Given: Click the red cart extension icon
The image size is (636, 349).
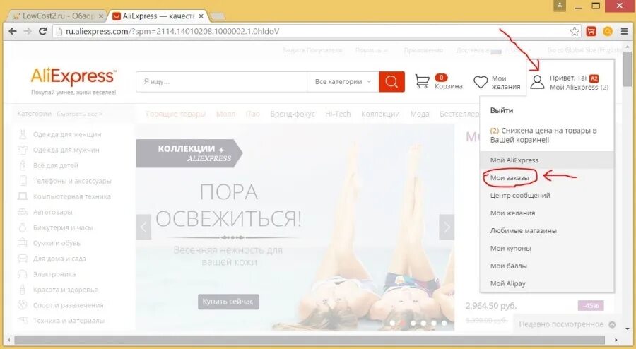Looking at the screenshot, I should click(x=591, y=31).
